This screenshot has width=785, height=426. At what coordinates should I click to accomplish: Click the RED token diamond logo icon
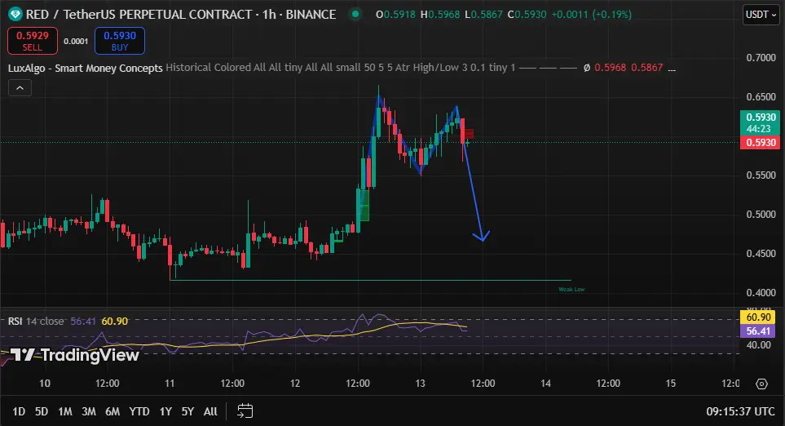point(15,14)
